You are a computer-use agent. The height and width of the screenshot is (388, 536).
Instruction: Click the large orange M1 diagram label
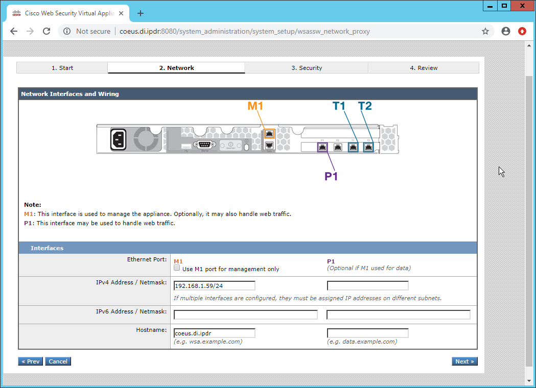255,106
